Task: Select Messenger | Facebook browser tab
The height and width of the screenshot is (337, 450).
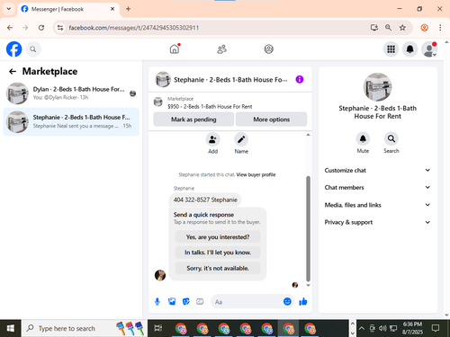Action: click(68, 9)
